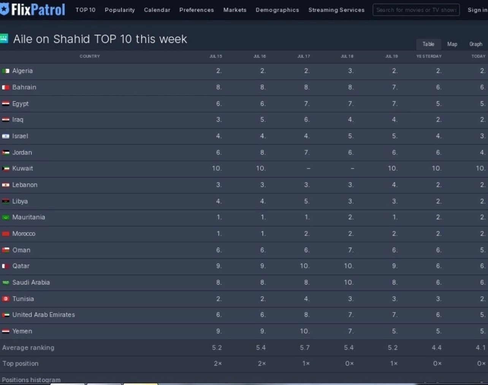The image size is (488, 385).
Task: Click the YESTERDAY column header
Action: coord(429,56)
